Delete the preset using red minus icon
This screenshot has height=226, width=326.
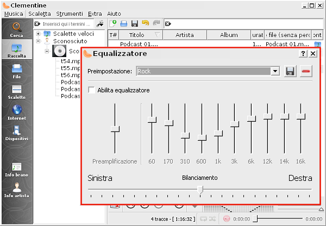[306, 71]
